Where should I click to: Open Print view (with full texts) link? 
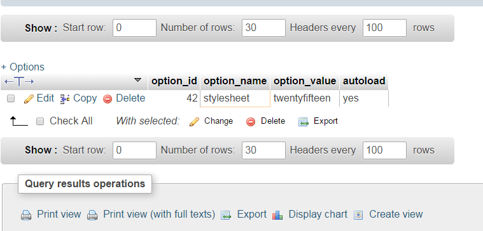tap(159, 214)
